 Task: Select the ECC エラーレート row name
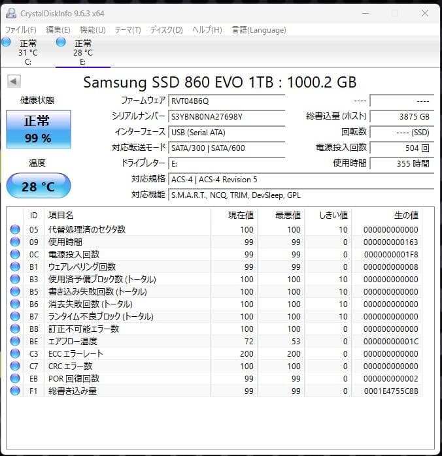coord(76,354)
